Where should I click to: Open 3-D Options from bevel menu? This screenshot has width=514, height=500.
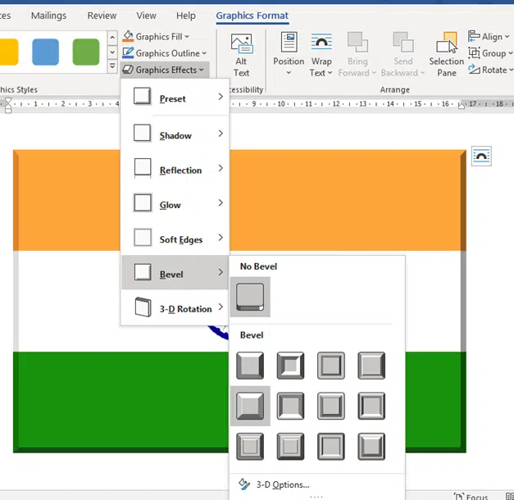click(x=316, y=484)
